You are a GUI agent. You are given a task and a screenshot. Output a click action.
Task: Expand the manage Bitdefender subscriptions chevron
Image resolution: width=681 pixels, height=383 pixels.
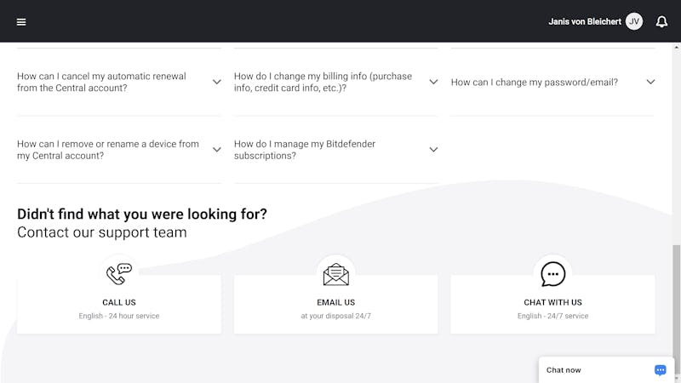(x=433, y=150)
